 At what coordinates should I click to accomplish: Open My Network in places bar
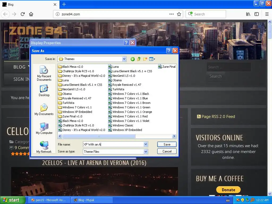(x=44, y=147)
